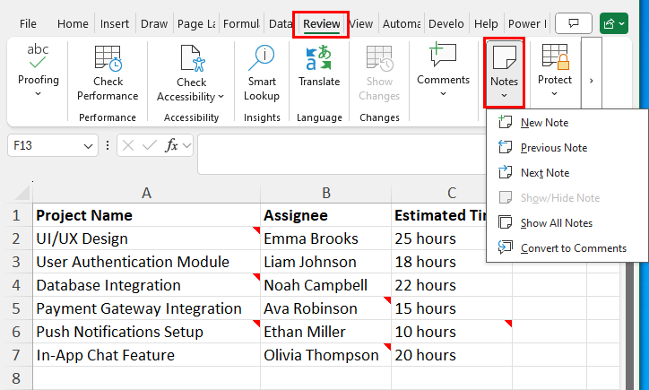Select the 'Database Integration' cell
Image resolution: width=649 pixels, height=390 pixels.
[x=146, y=285]
